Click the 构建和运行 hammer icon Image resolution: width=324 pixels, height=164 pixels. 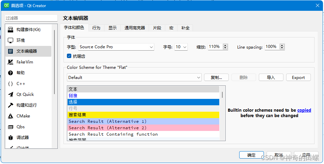click(10, 105)
